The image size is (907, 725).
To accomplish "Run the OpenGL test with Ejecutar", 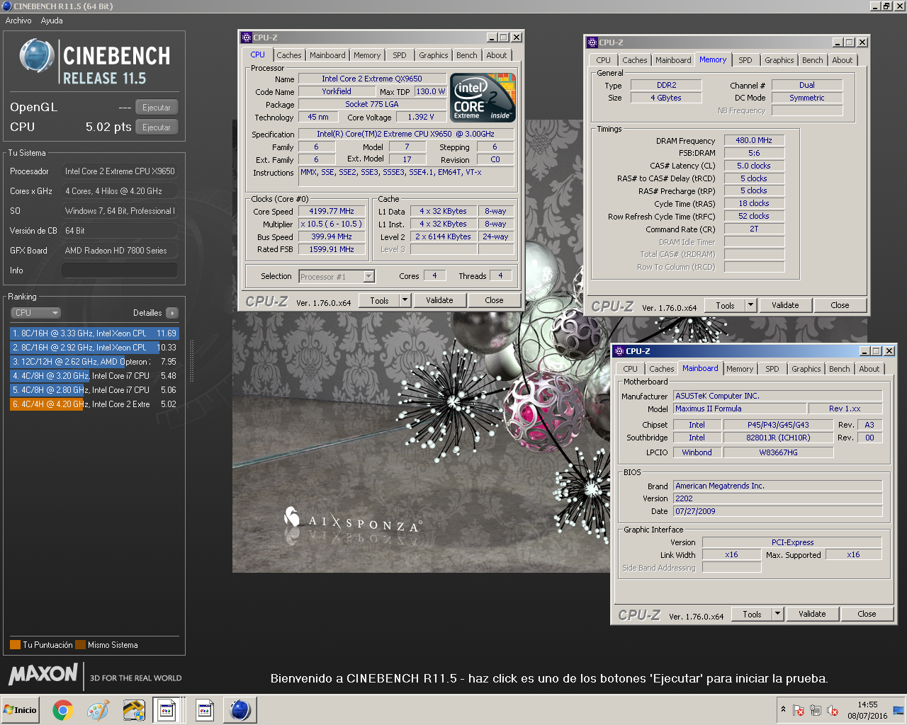I will pyautogui.click(x=157, y=108).
